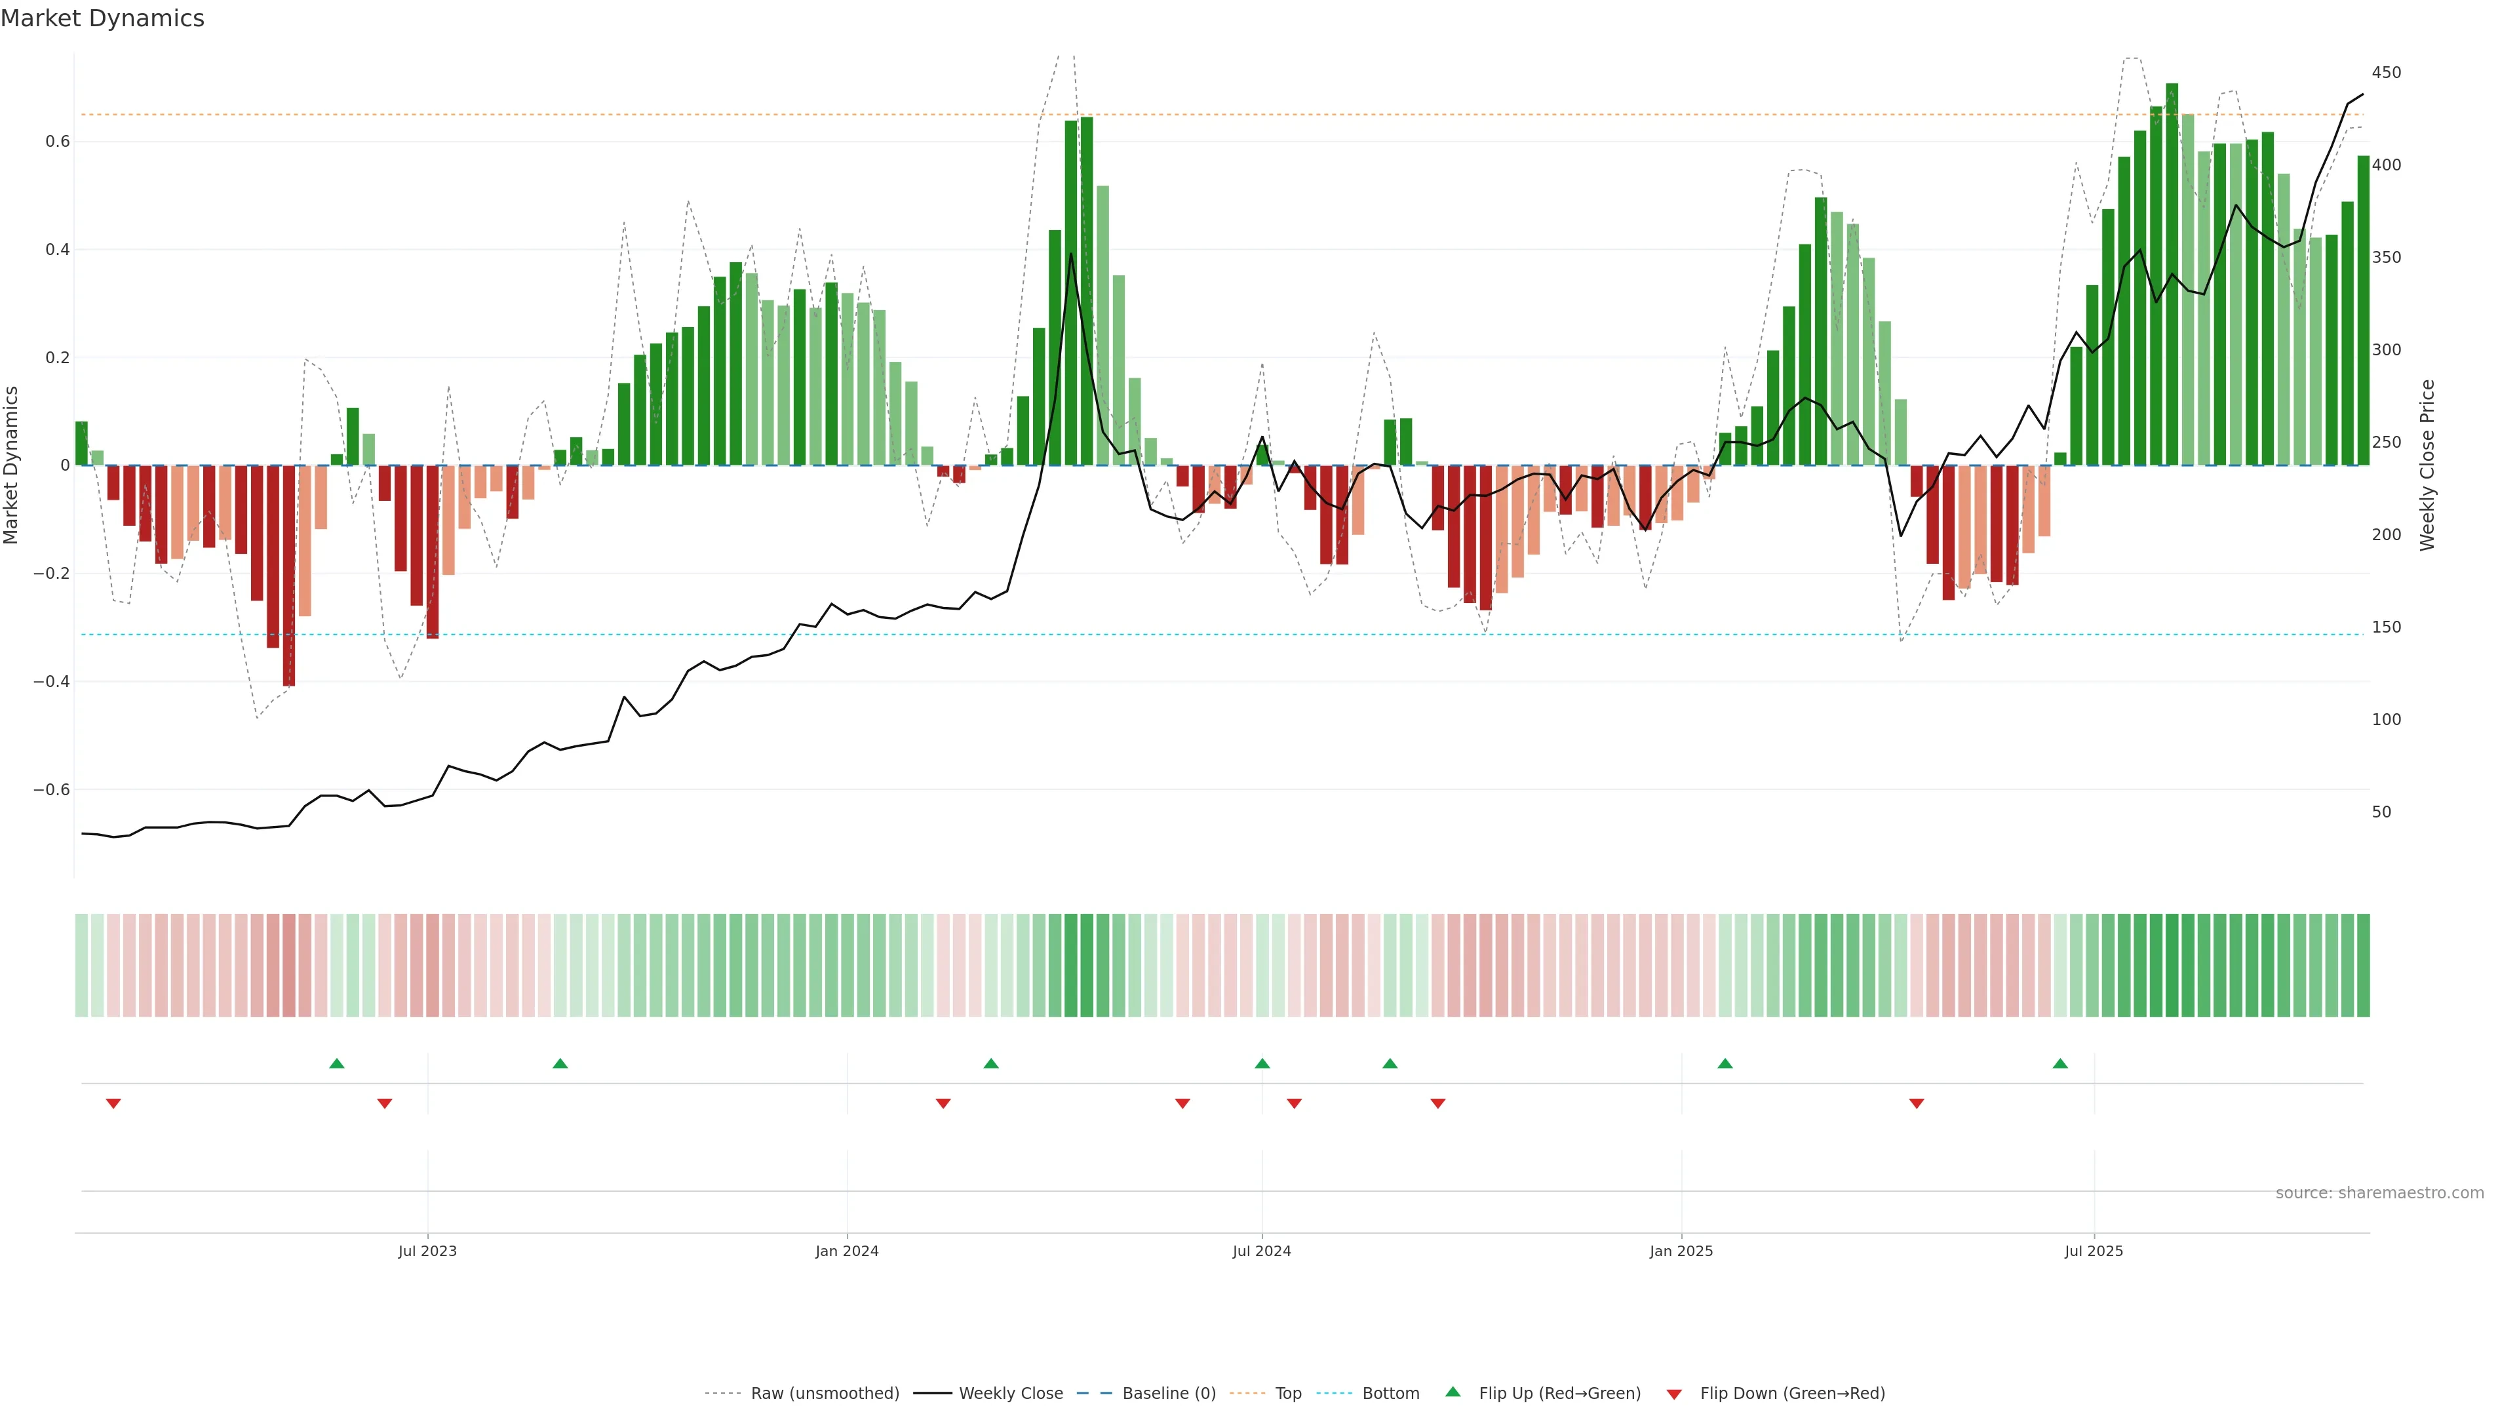Click the Jul 2025 x-axis label
Screen dimensions: 2517x1416
click(x=2094, y=1251)
